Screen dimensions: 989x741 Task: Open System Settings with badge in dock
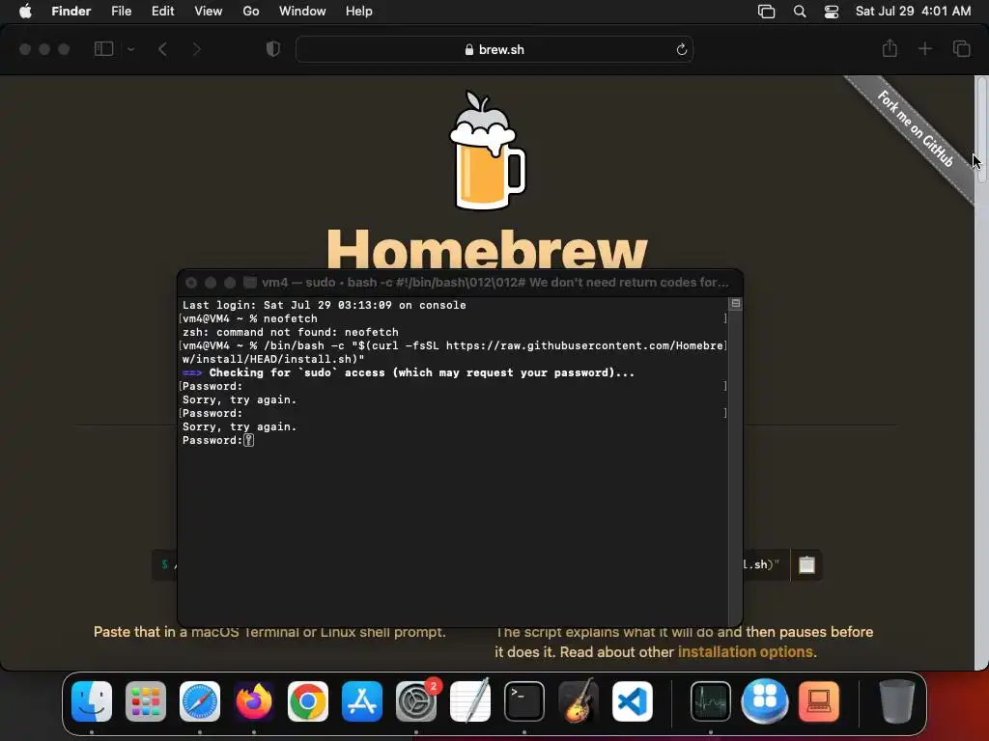point(416,700)
